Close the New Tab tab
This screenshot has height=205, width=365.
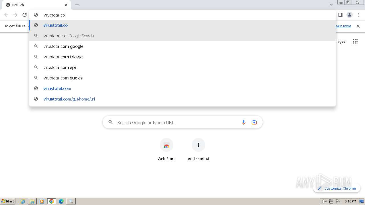click(66, 5)
